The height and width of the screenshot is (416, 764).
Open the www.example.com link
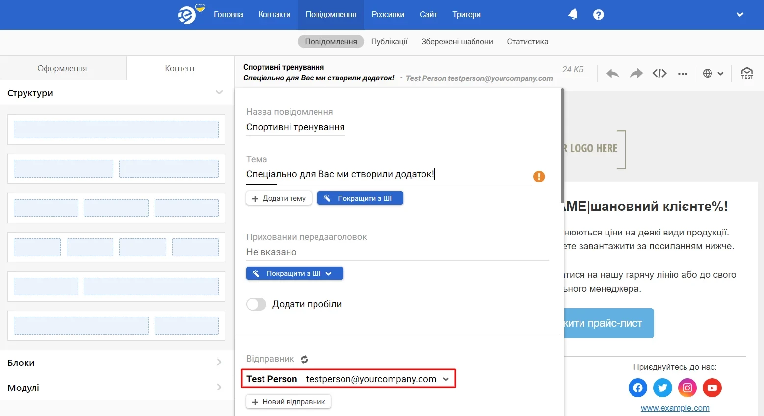(x=675, y=408)
